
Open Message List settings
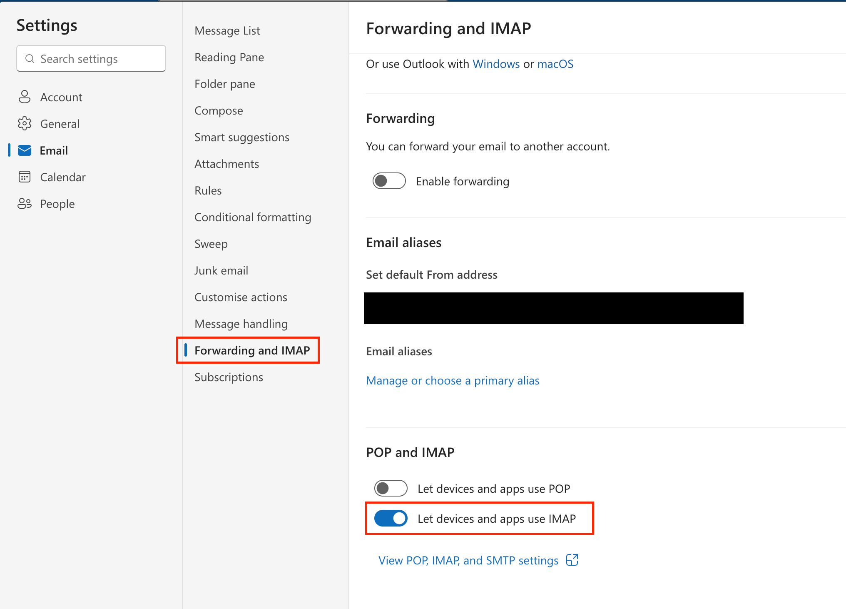click(x=227, y=30)
